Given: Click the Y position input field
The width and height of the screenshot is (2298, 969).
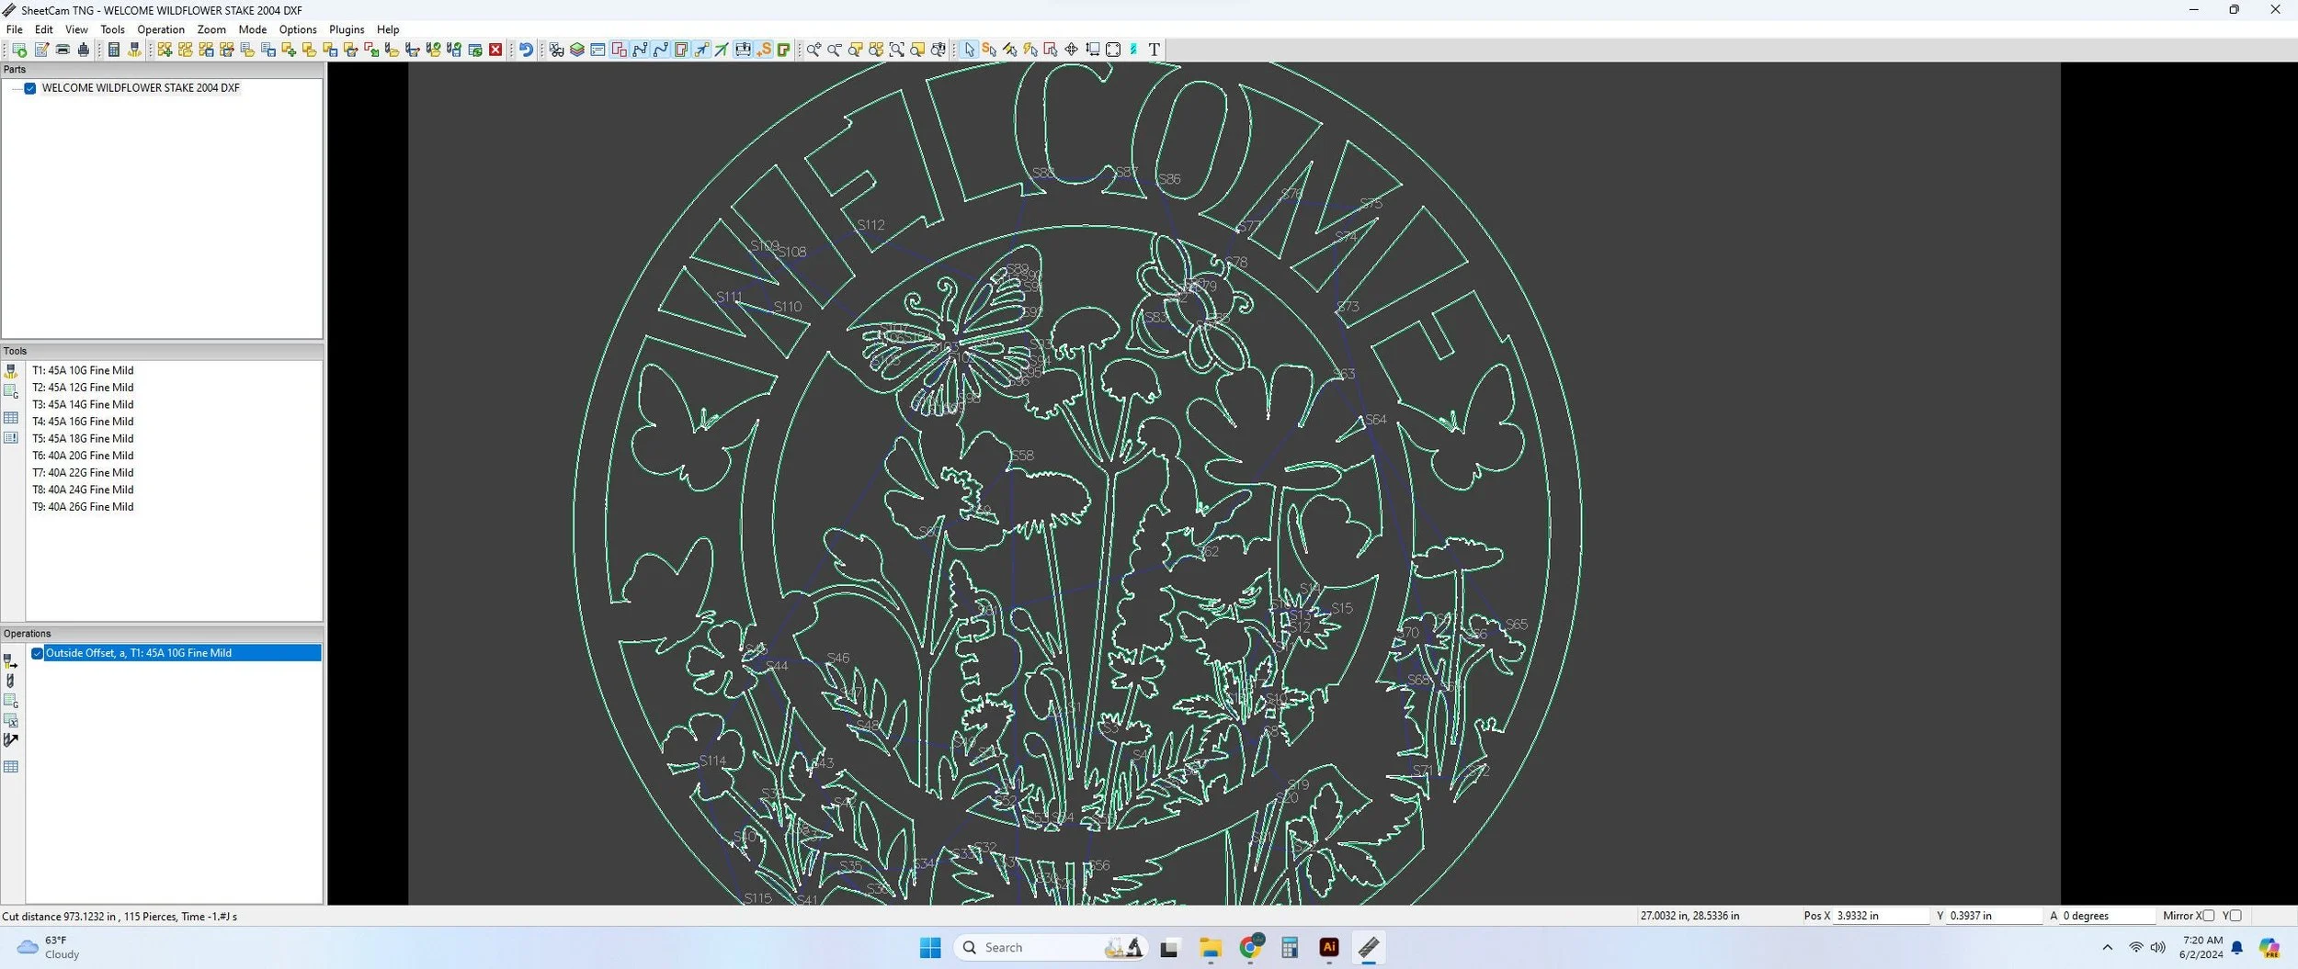Looking at the screenshot, I should click(1993, 916).
